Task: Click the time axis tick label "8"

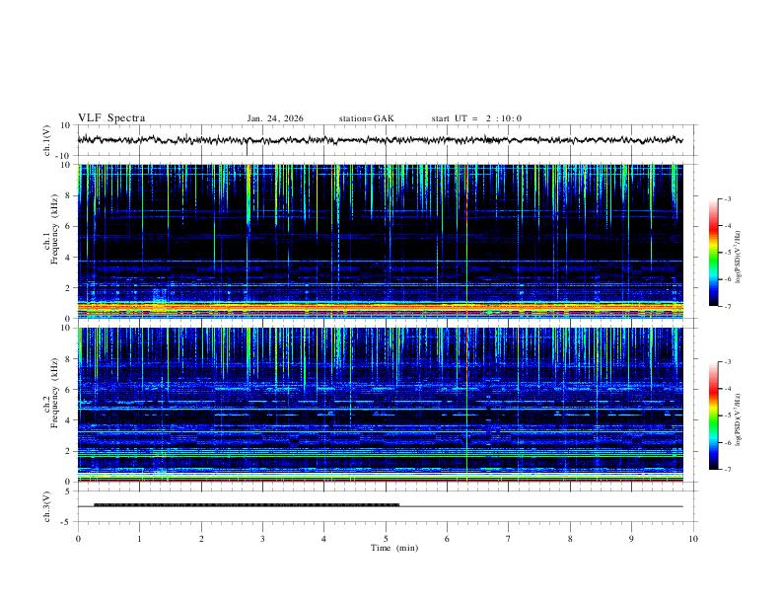Action: pos(570,539)
